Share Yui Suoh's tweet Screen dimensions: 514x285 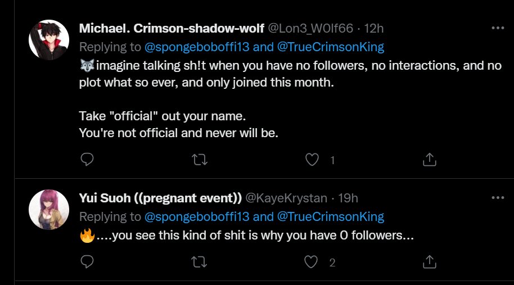pyautogui.click(x=430, y=262)
